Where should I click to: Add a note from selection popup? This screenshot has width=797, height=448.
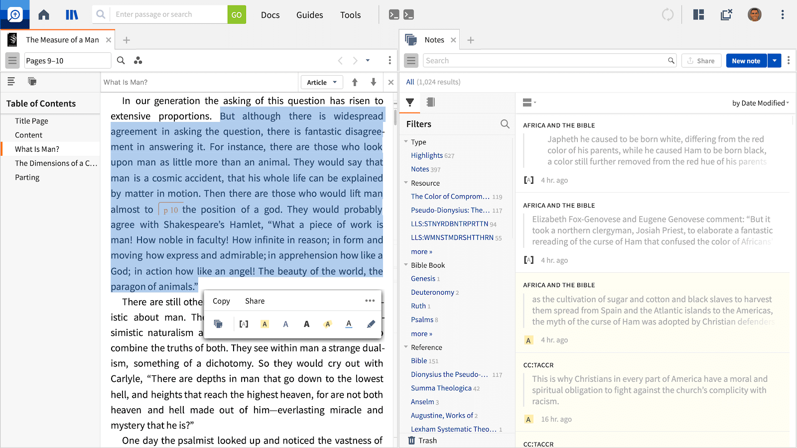218,324
